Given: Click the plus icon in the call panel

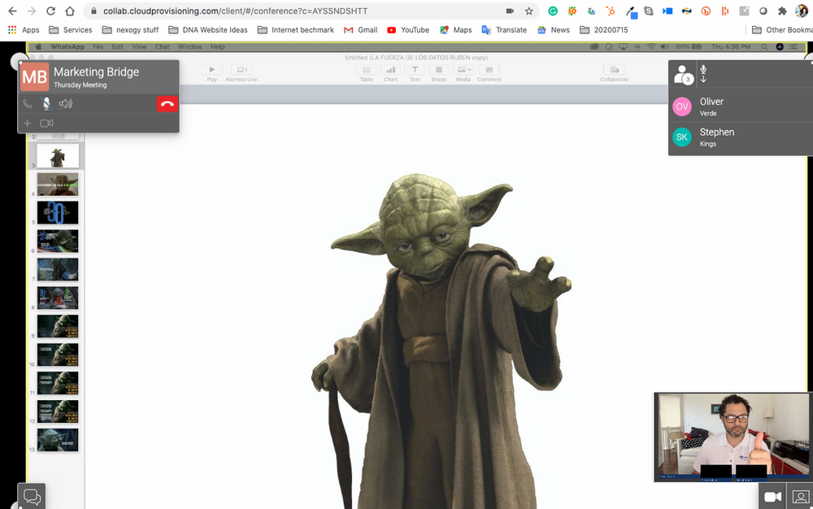Looking at the screenshot, I should (x=28, y=124).
